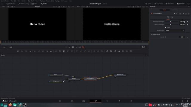191x107 pixels.
Task: Toggle loop playback button
Action: 83,47
